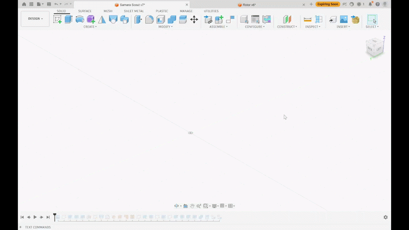Click the Insert Component link icon
This screenshot has width=409, height=230.
[x=208, y=19]
